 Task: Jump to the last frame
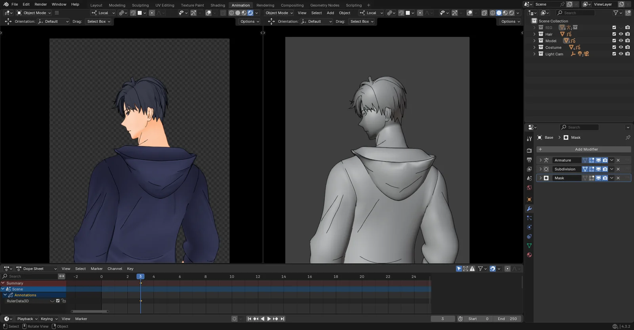point(283,319)
